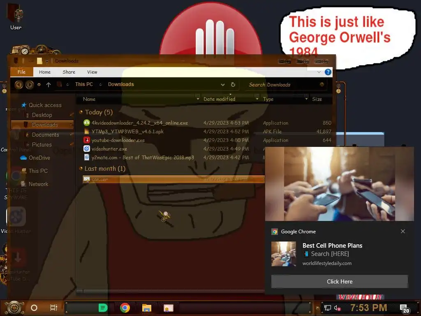Open the User desktop icon
The height and width of the screenshot is (316, 421).
[x=16, y=16]
